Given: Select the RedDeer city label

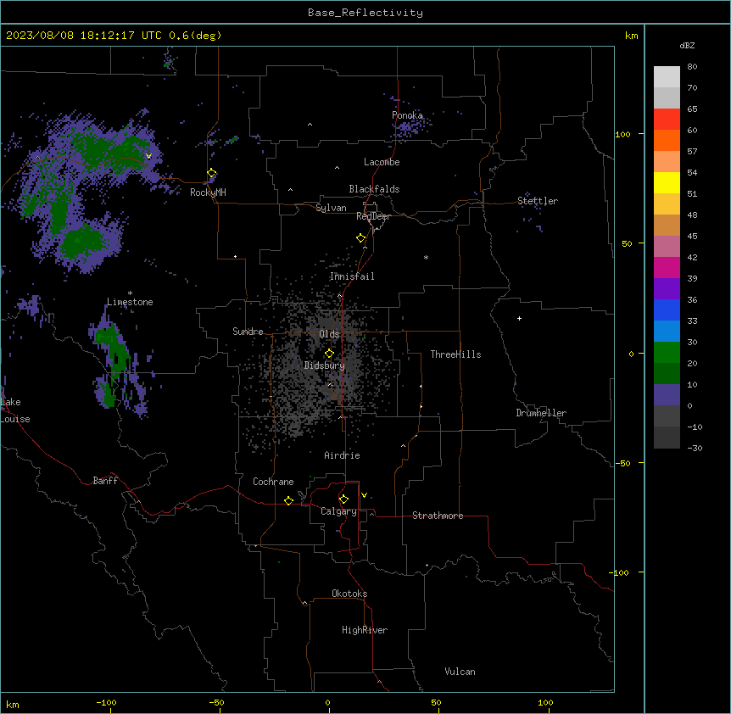Looking at the screenshot, I should click(373, 216).
